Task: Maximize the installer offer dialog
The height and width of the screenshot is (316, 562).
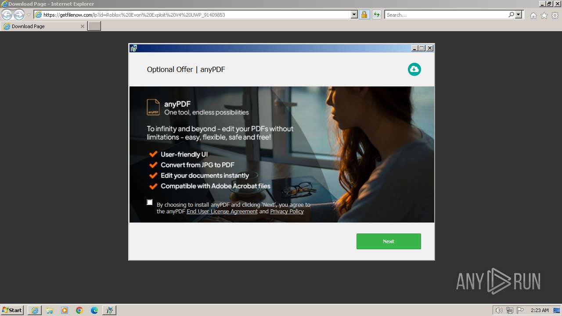Action: 422,48
